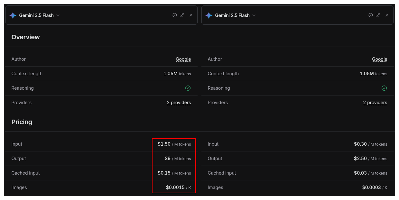Select the $0.0015 images price
Image resolution: width=399 pixels, height=200 pixels.
point(175,187)
